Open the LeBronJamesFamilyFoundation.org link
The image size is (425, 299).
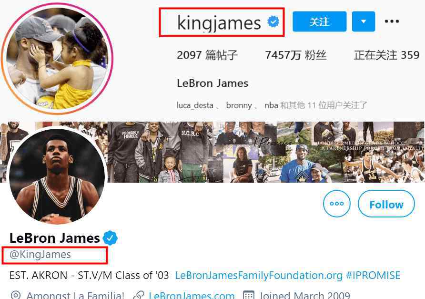[x=259, y=276]
